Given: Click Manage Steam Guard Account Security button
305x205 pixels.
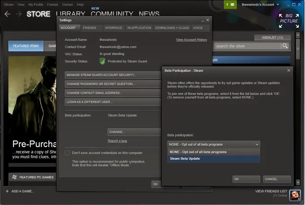Looking at the screenshot, I should point(113,75).
